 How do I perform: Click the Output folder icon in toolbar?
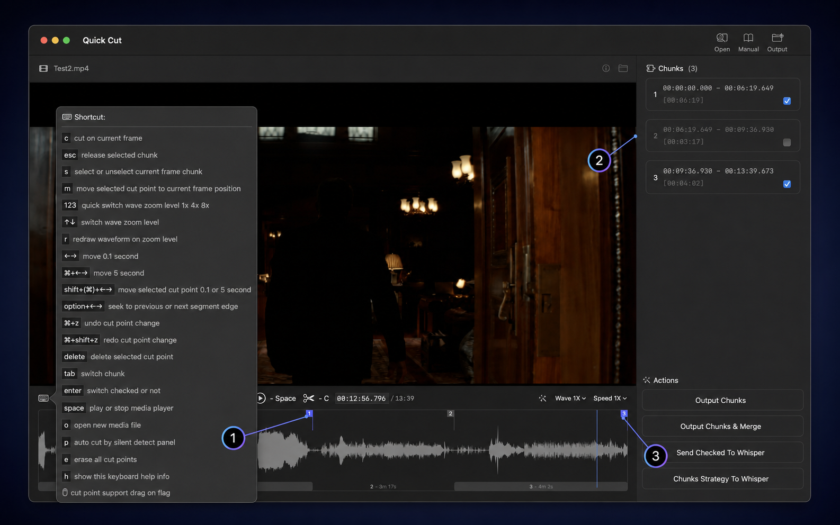pyautogui.click(x=777, y=38)
